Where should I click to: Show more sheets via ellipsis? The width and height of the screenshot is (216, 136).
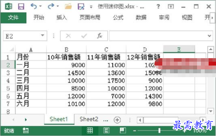[105, 120]
